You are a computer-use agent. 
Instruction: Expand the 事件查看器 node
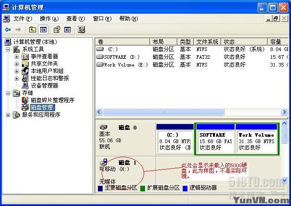coord(16,57)
